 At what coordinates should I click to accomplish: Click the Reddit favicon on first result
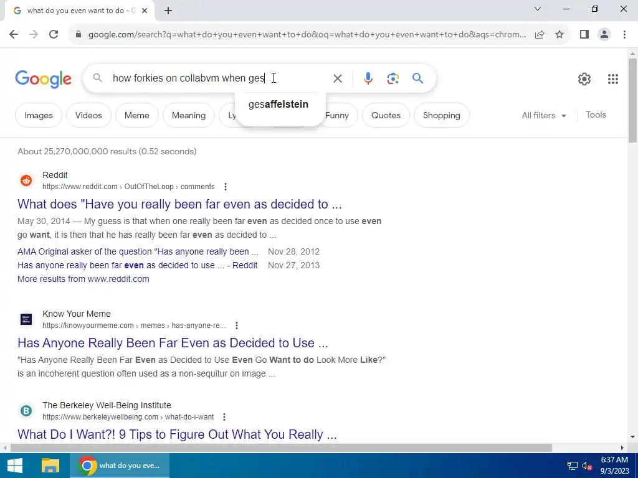tap(26, 180)
